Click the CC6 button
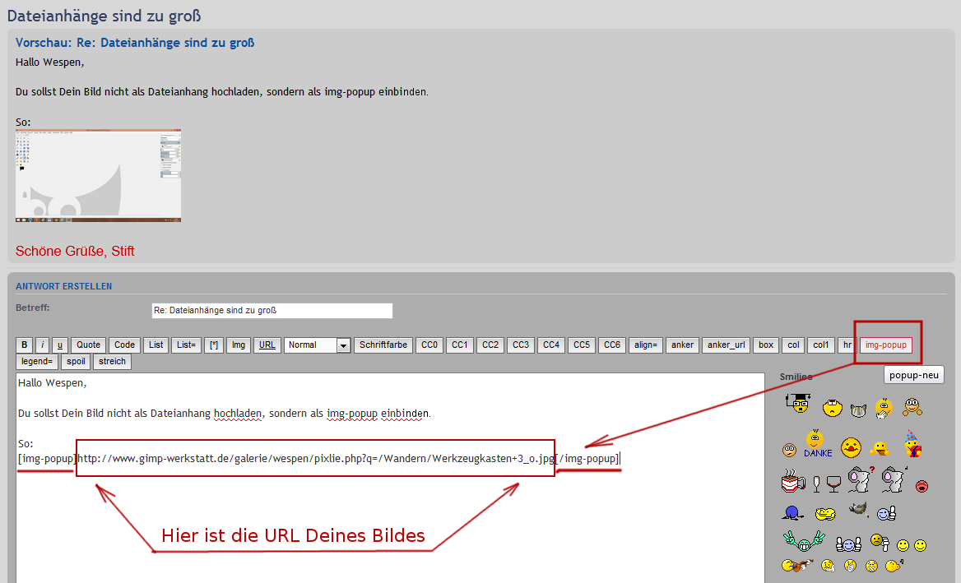This screenshot has width=961, height=583. pos(611,345)
